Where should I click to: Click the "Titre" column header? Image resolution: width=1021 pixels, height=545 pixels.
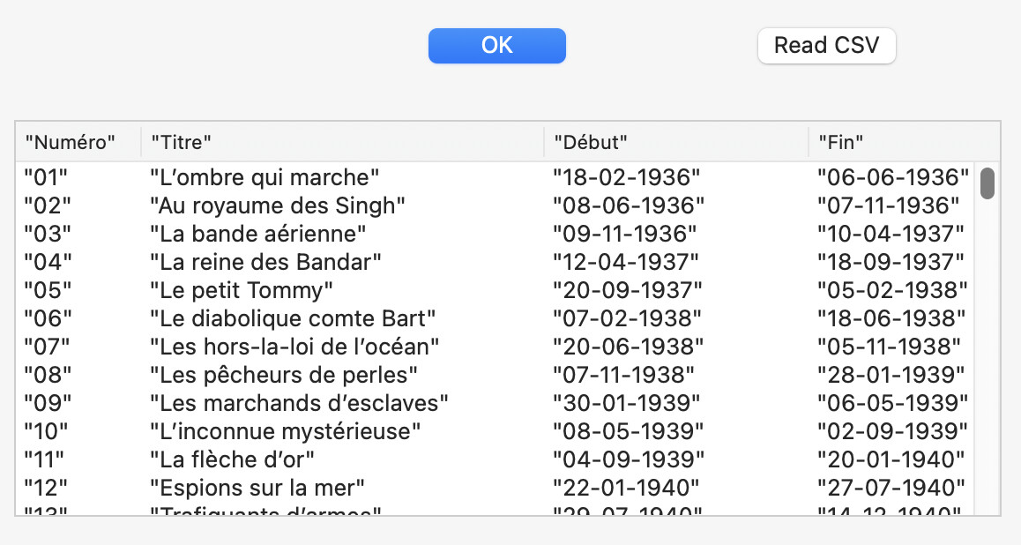(182, 141)
